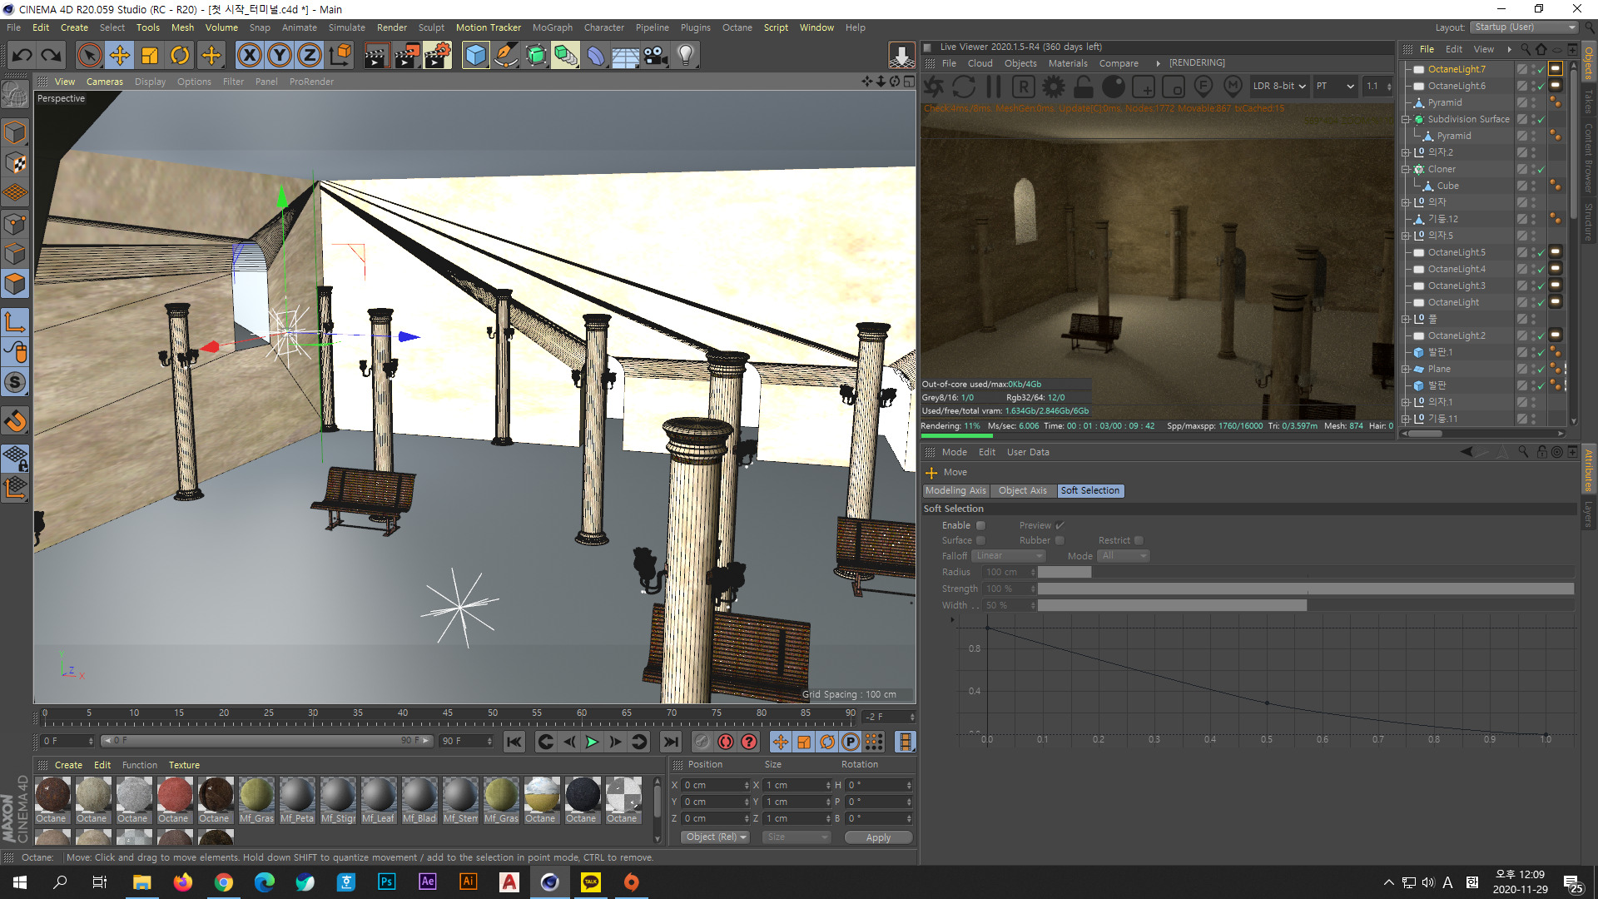Image resolution: width=1598 pixels, height=899 pixels.
Task: Select the Move tool in toolbar
Action: pos(120,56)
